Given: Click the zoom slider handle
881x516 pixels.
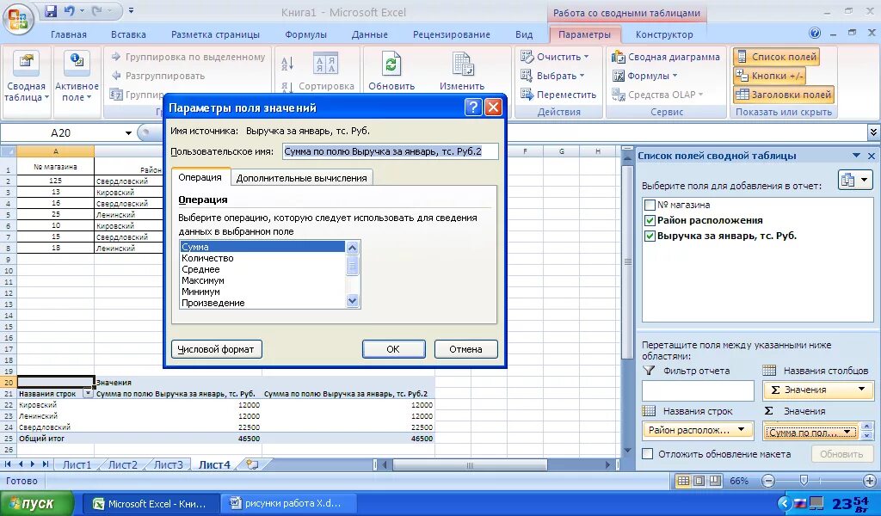Looking at the screenshot, I should 804,481.
